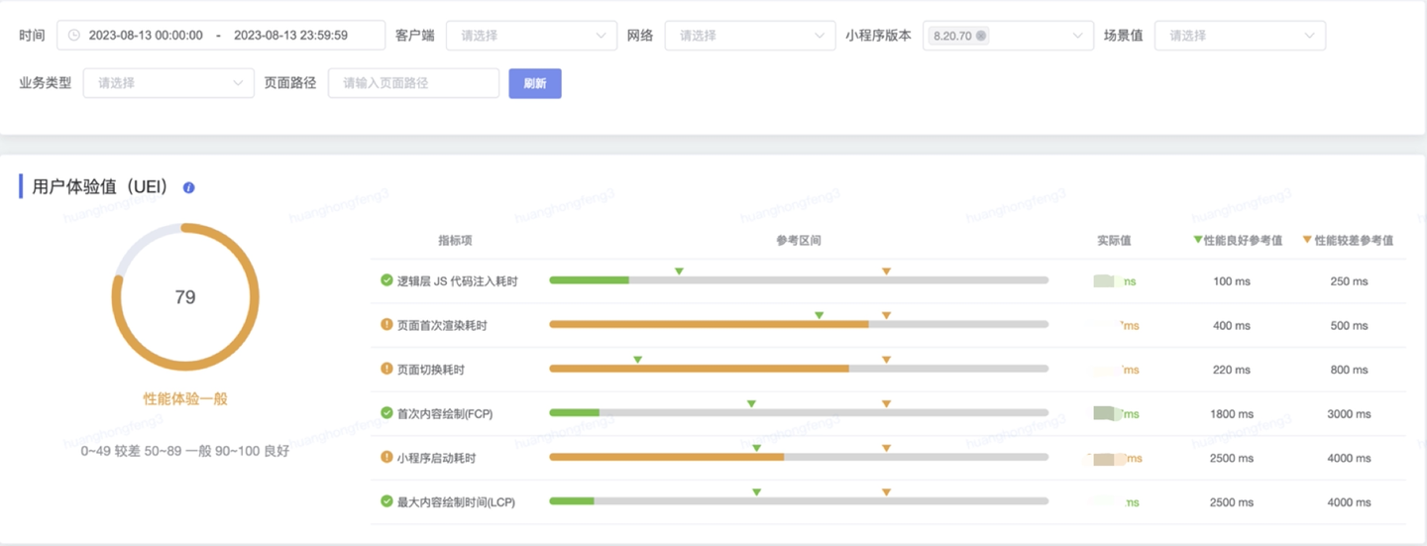The image size is (1427, 546).
Task: Click green check icon for 最大内容绘制时间(LCP)
Action: (386, 501)
